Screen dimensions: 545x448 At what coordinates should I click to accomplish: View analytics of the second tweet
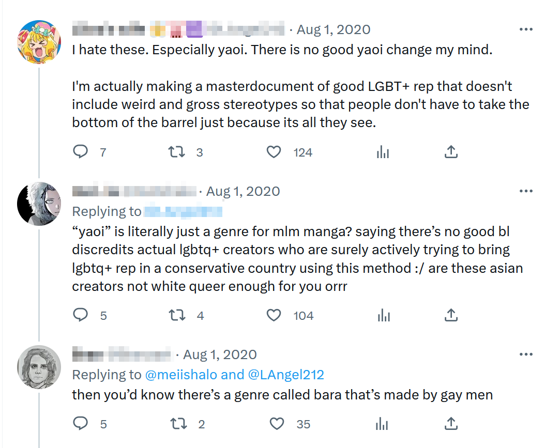[383, 315]
